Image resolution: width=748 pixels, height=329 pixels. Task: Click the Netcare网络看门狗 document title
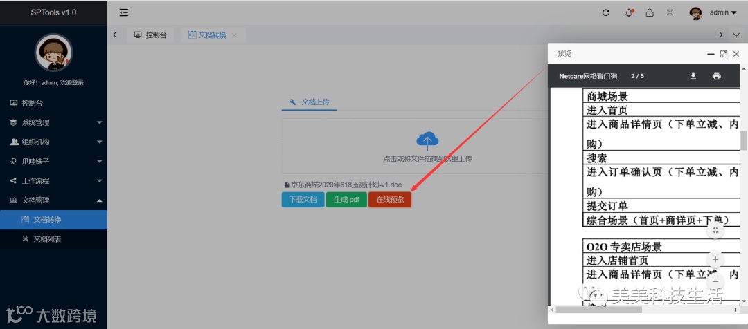[x=588, y=76]
